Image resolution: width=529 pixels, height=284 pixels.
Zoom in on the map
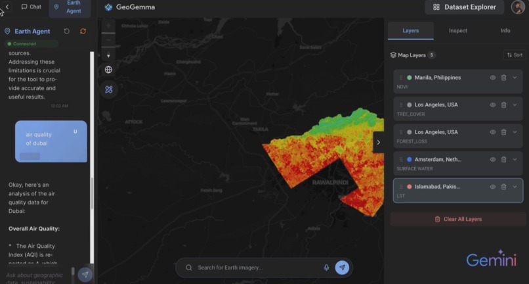click(108, 26)
